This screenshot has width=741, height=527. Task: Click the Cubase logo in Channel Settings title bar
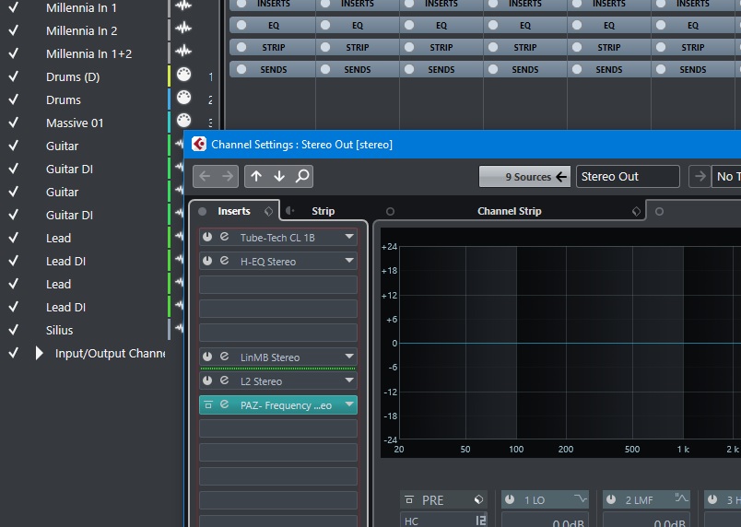tap(199, 144)
